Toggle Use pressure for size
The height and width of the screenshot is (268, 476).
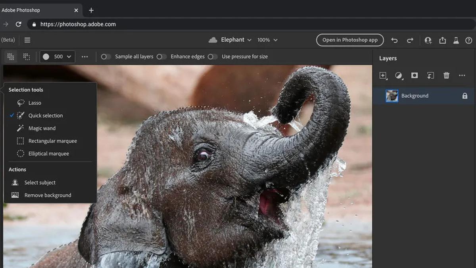tap(213, 57)
